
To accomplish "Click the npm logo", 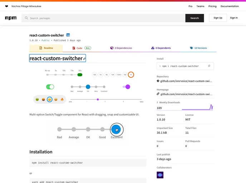I will click(11, 18).
